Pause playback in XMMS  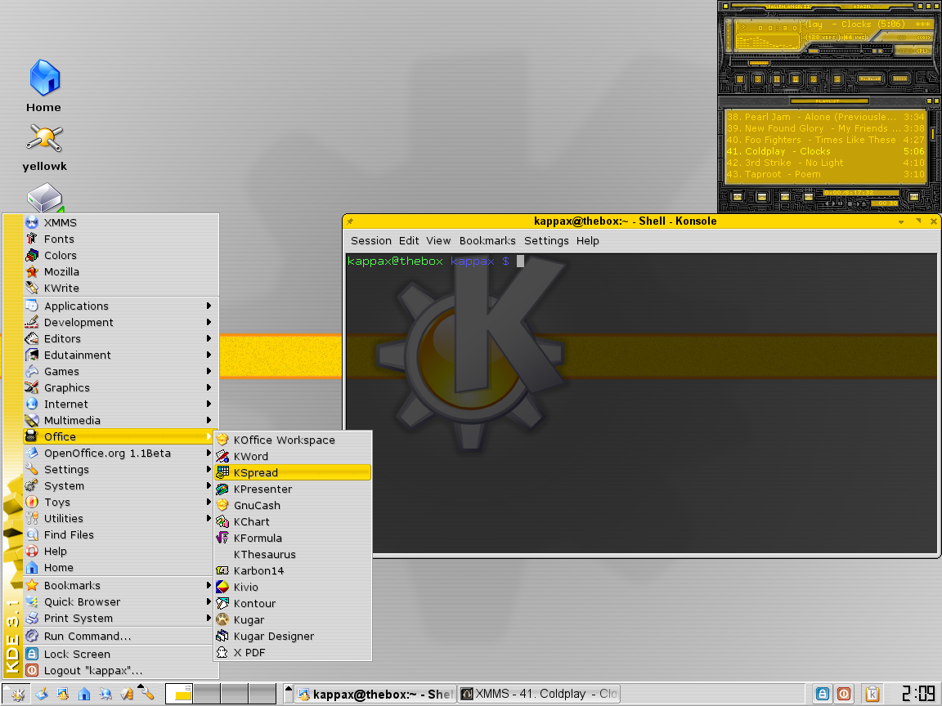[776, 79]
